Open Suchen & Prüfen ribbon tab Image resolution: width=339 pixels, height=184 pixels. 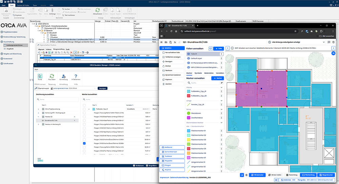[x=23, y=5]
